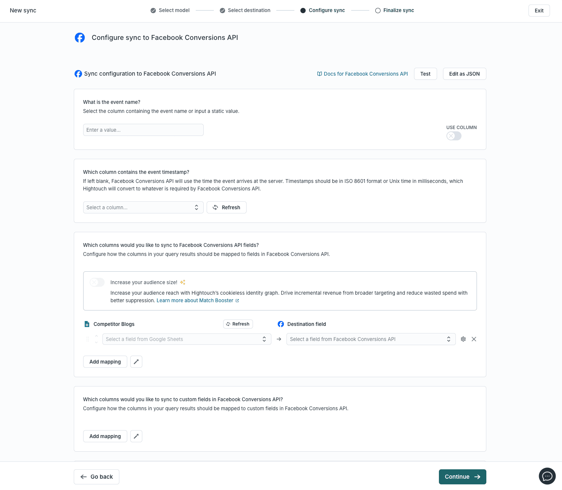Click the Select model progress step

170,10
